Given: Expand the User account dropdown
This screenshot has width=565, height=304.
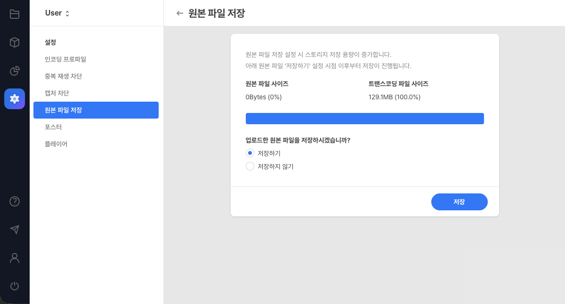Looking at the screenshot, I should point(58,13).
